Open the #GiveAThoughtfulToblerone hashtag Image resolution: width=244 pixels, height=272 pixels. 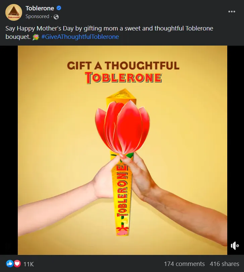tap(80, 37)
